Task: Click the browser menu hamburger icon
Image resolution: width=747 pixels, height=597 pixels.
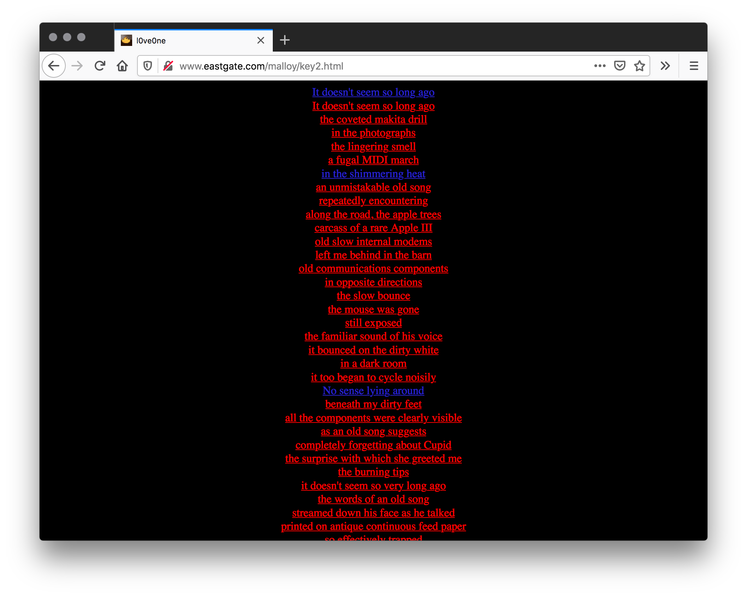Action: (693, 66)
